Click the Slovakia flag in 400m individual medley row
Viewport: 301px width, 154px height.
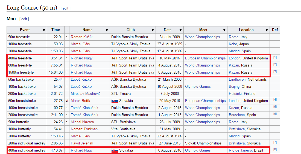115,151
